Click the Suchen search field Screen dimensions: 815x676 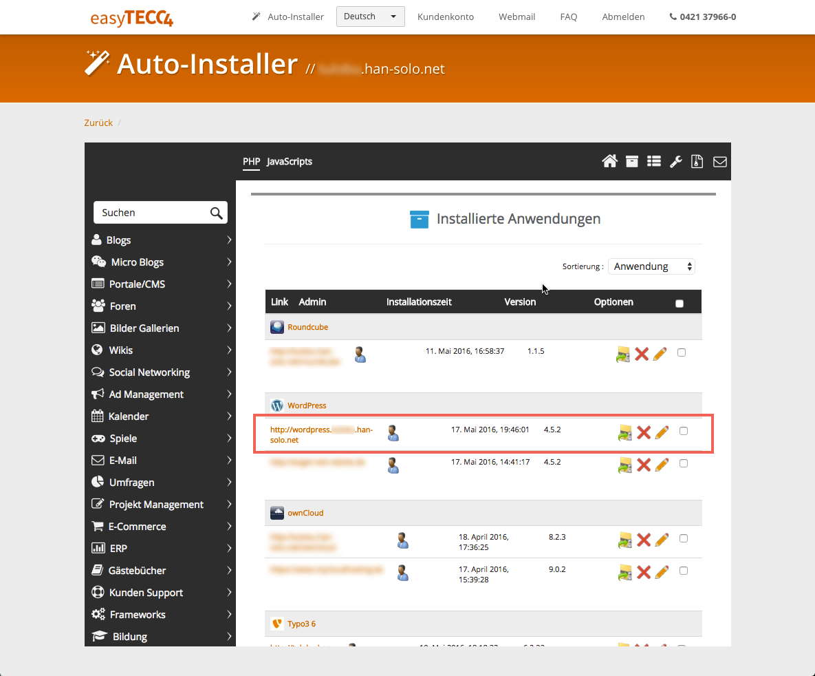tap(161, 213)
